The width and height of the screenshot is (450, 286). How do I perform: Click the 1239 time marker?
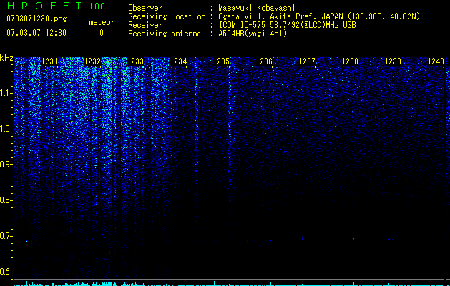393,61
